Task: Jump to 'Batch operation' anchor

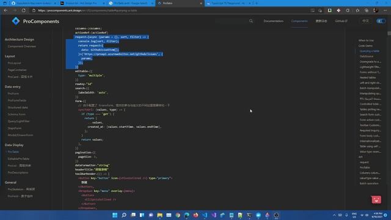Action: click(369, 183)
